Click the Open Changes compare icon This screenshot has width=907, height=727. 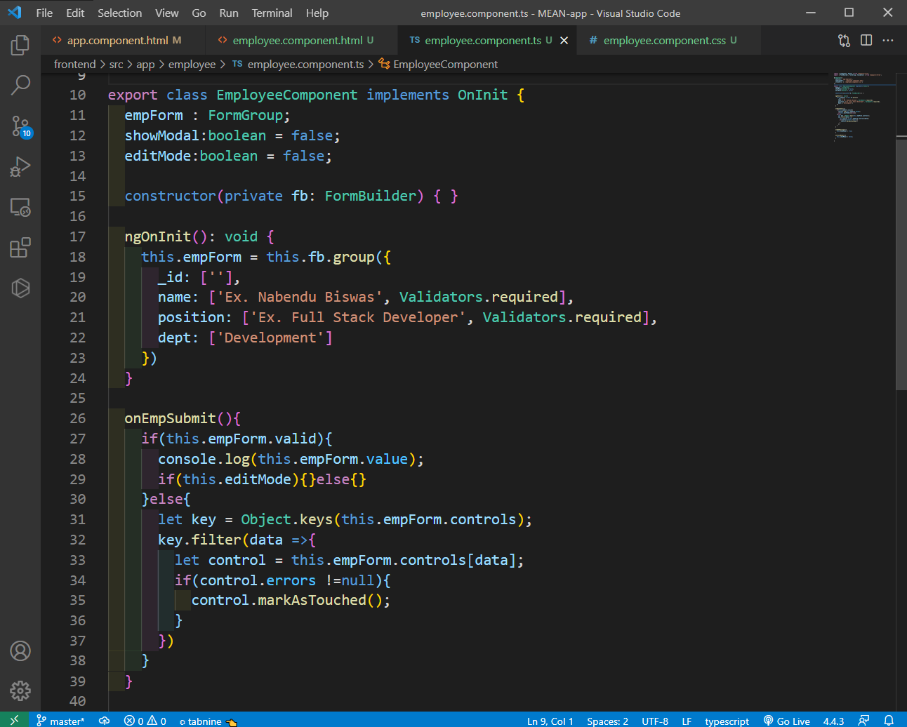coord(844,41)
